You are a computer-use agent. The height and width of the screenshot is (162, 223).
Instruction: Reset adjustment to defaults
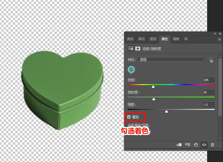pos(196,145)
